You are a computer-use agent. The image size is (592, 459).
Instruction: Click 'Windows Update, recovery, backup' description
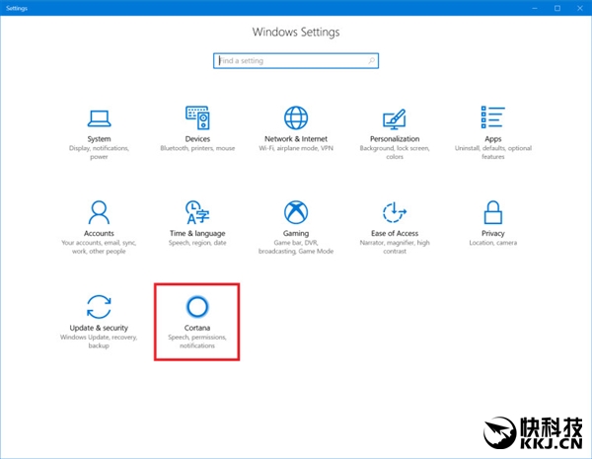tap(99, 342)
